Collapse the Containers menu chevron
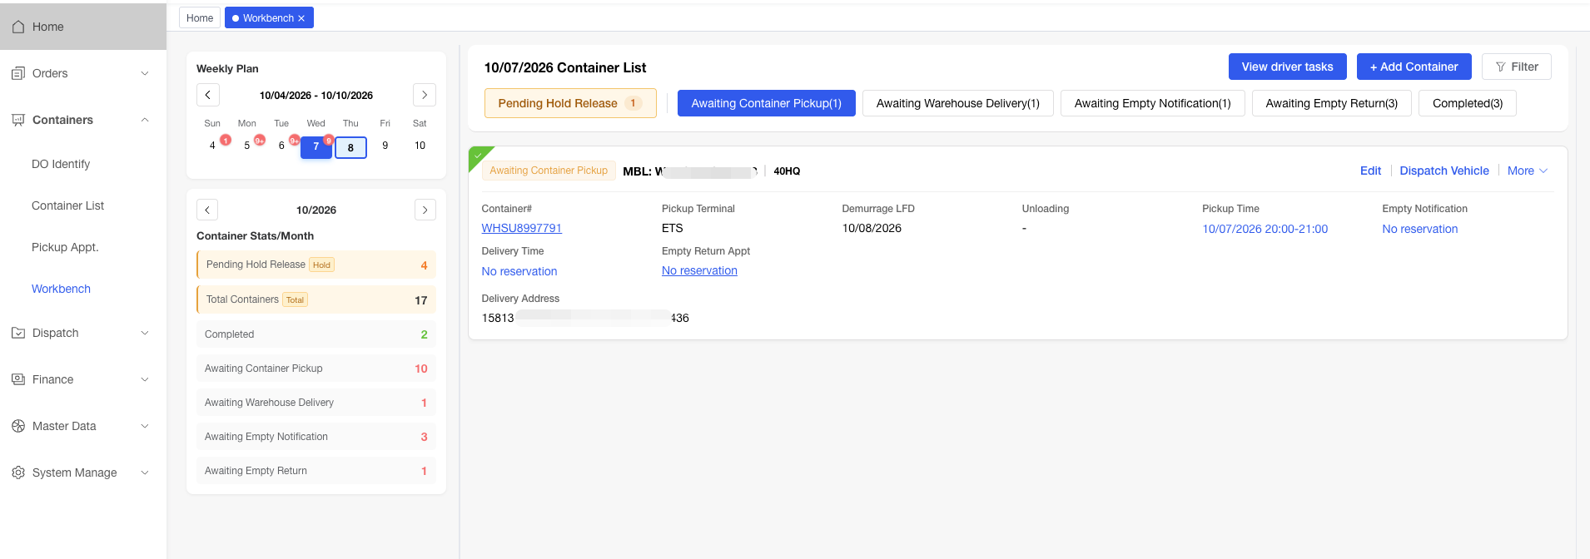1590x559 pixels. pyautogui.click(x=145, y=120)
